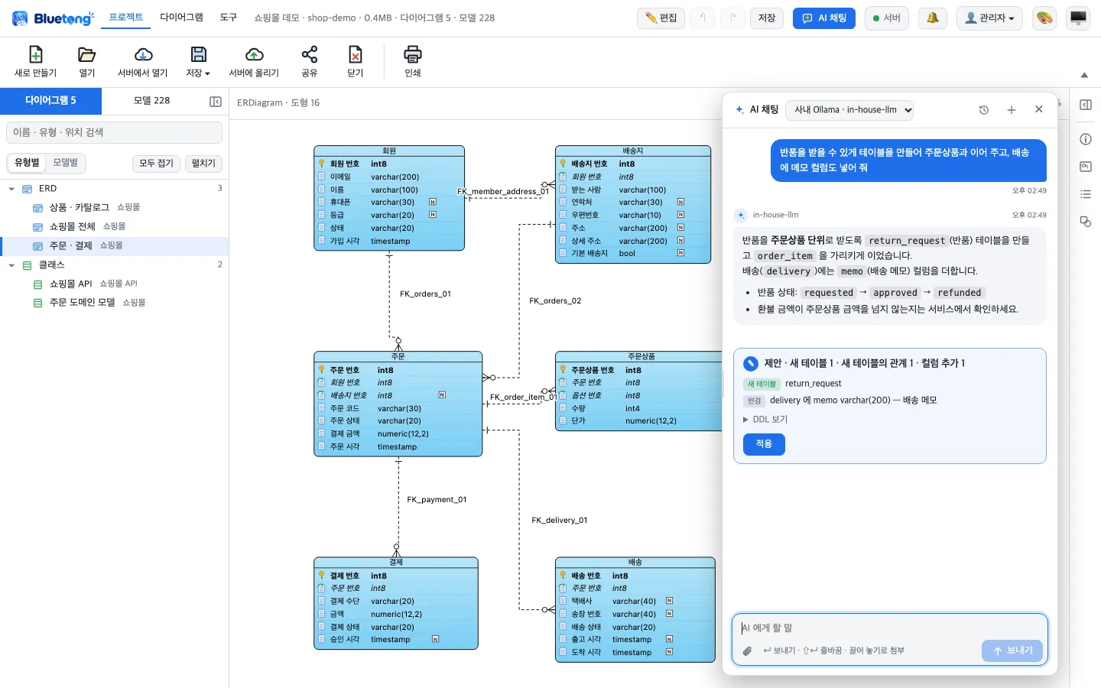The height and width of the screenshot is (688, 1101).
Task: Click the 모두 접기 button
Action: pyautogui.click(x=156, y=164)
